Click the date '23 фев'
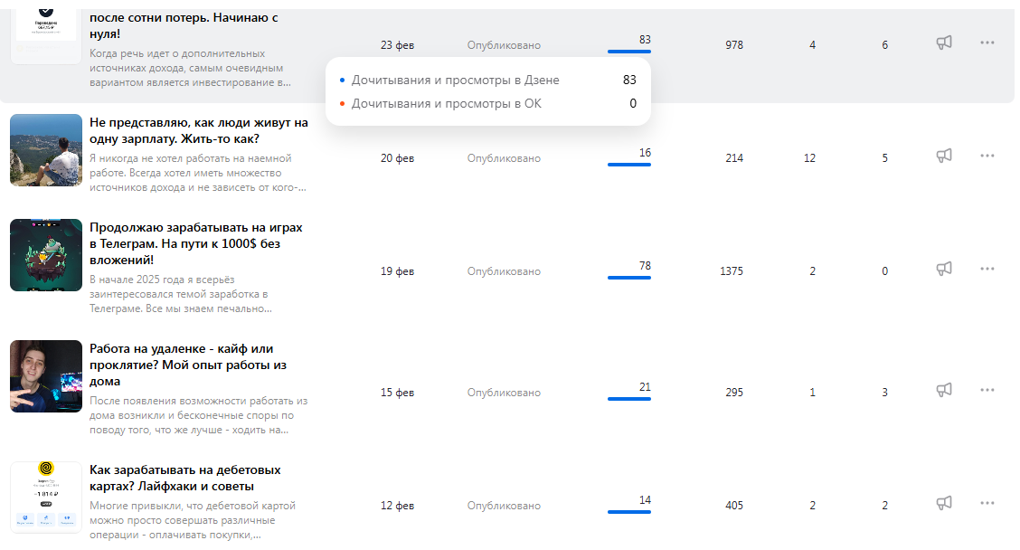 click(x=398, y=45)
